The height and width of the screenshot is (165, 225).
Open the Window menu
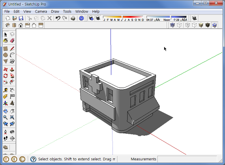(82, 11)
